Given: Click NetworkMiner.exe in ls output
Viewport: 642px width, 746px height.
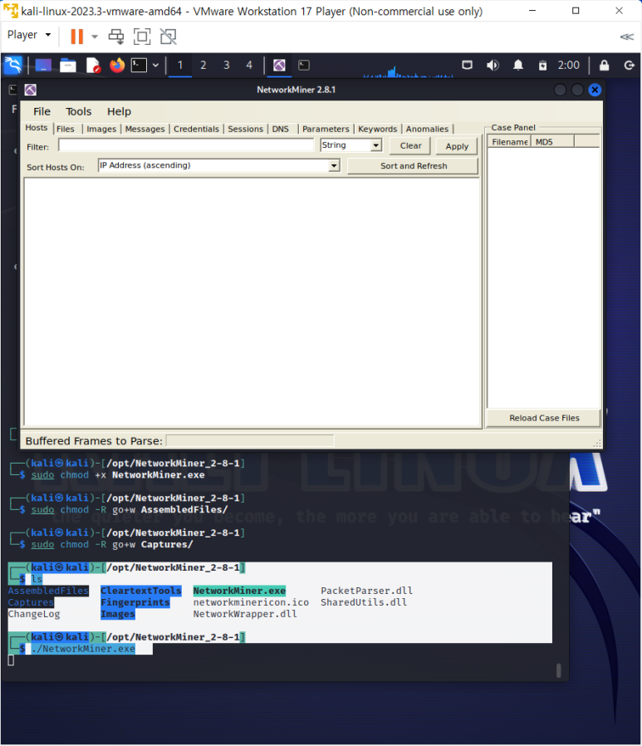Looking at the screenshot, I should (x=239, y=591).
